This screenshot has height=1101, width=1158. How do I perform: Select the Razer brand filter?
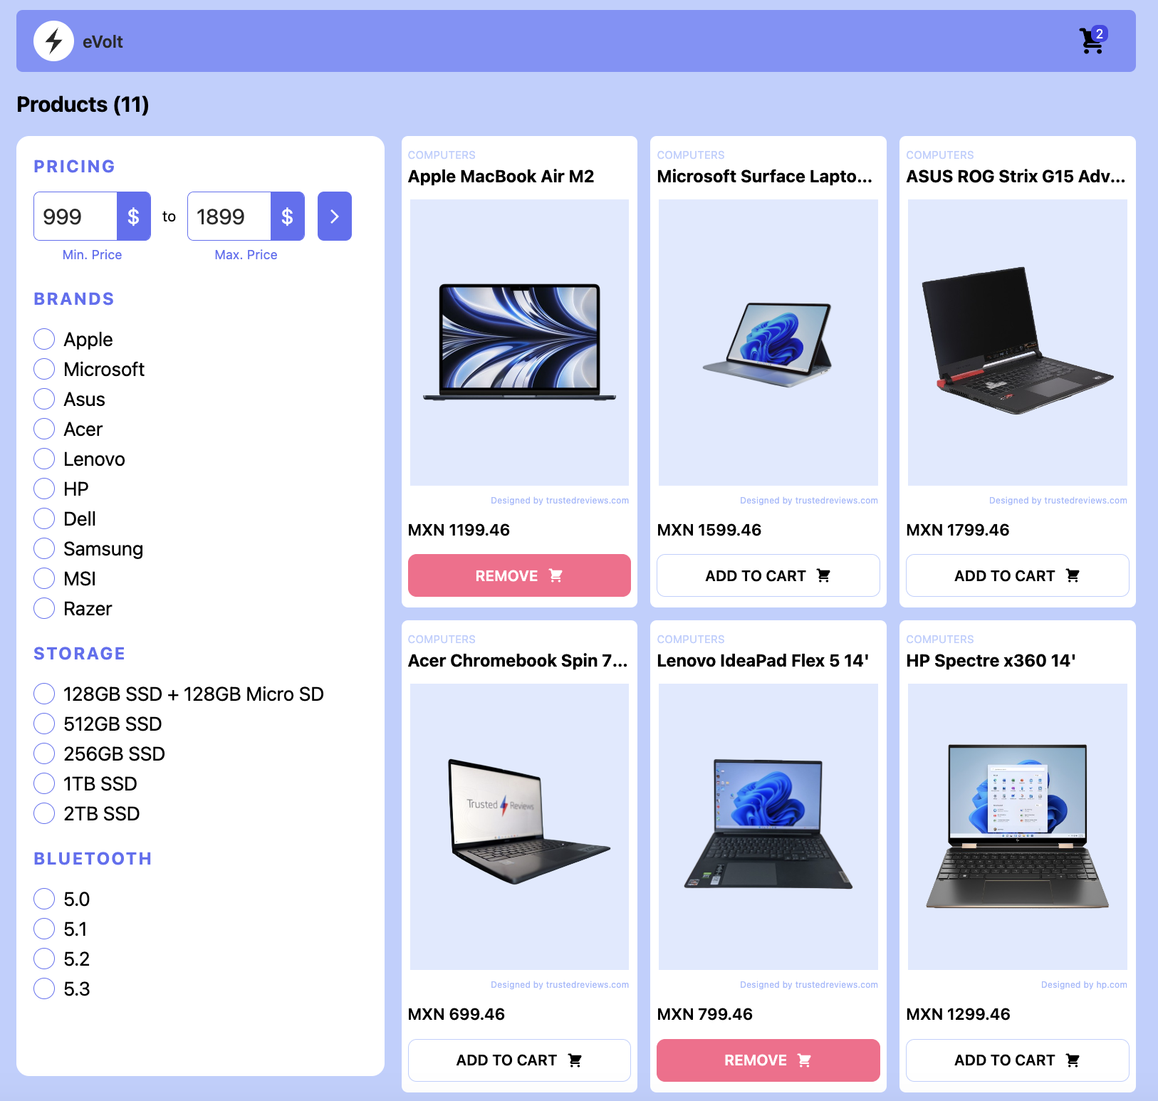pyautogui.click(x=44, y=608)
